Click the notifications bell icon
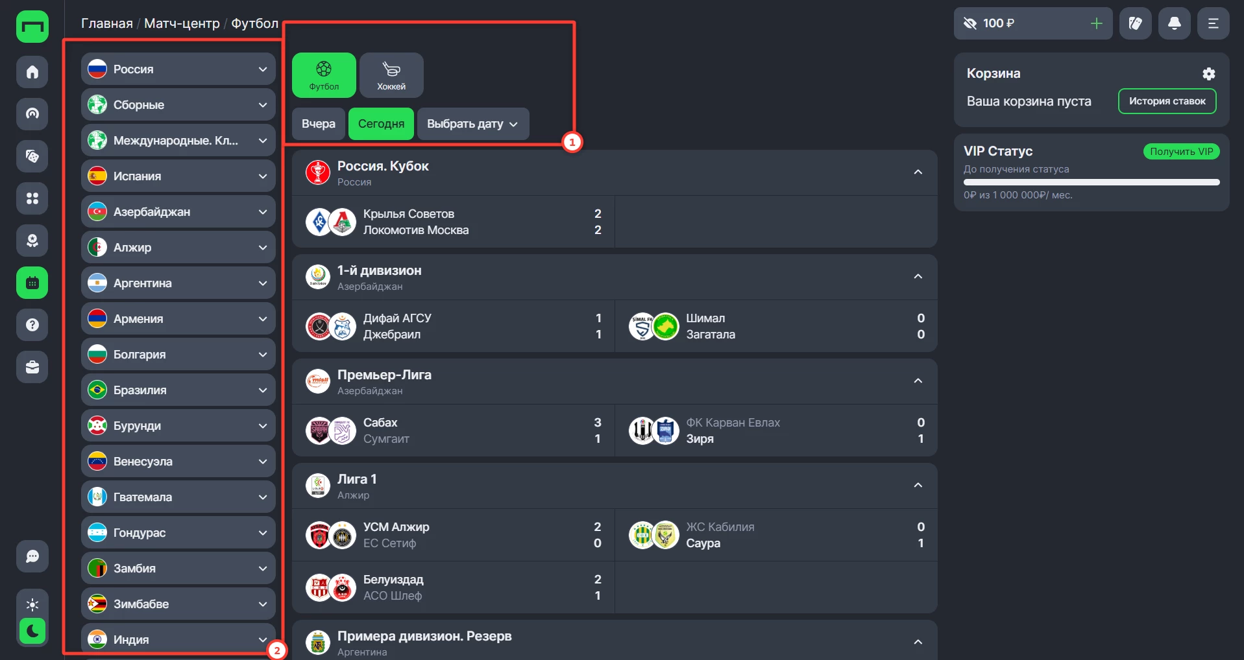 (1174, 24)
